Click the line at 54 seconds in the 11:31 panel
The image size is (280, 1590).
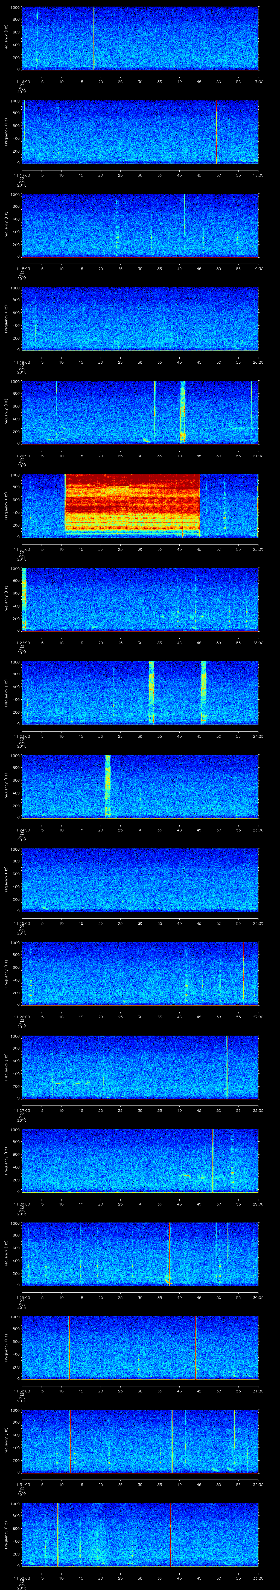(234, 1429)
